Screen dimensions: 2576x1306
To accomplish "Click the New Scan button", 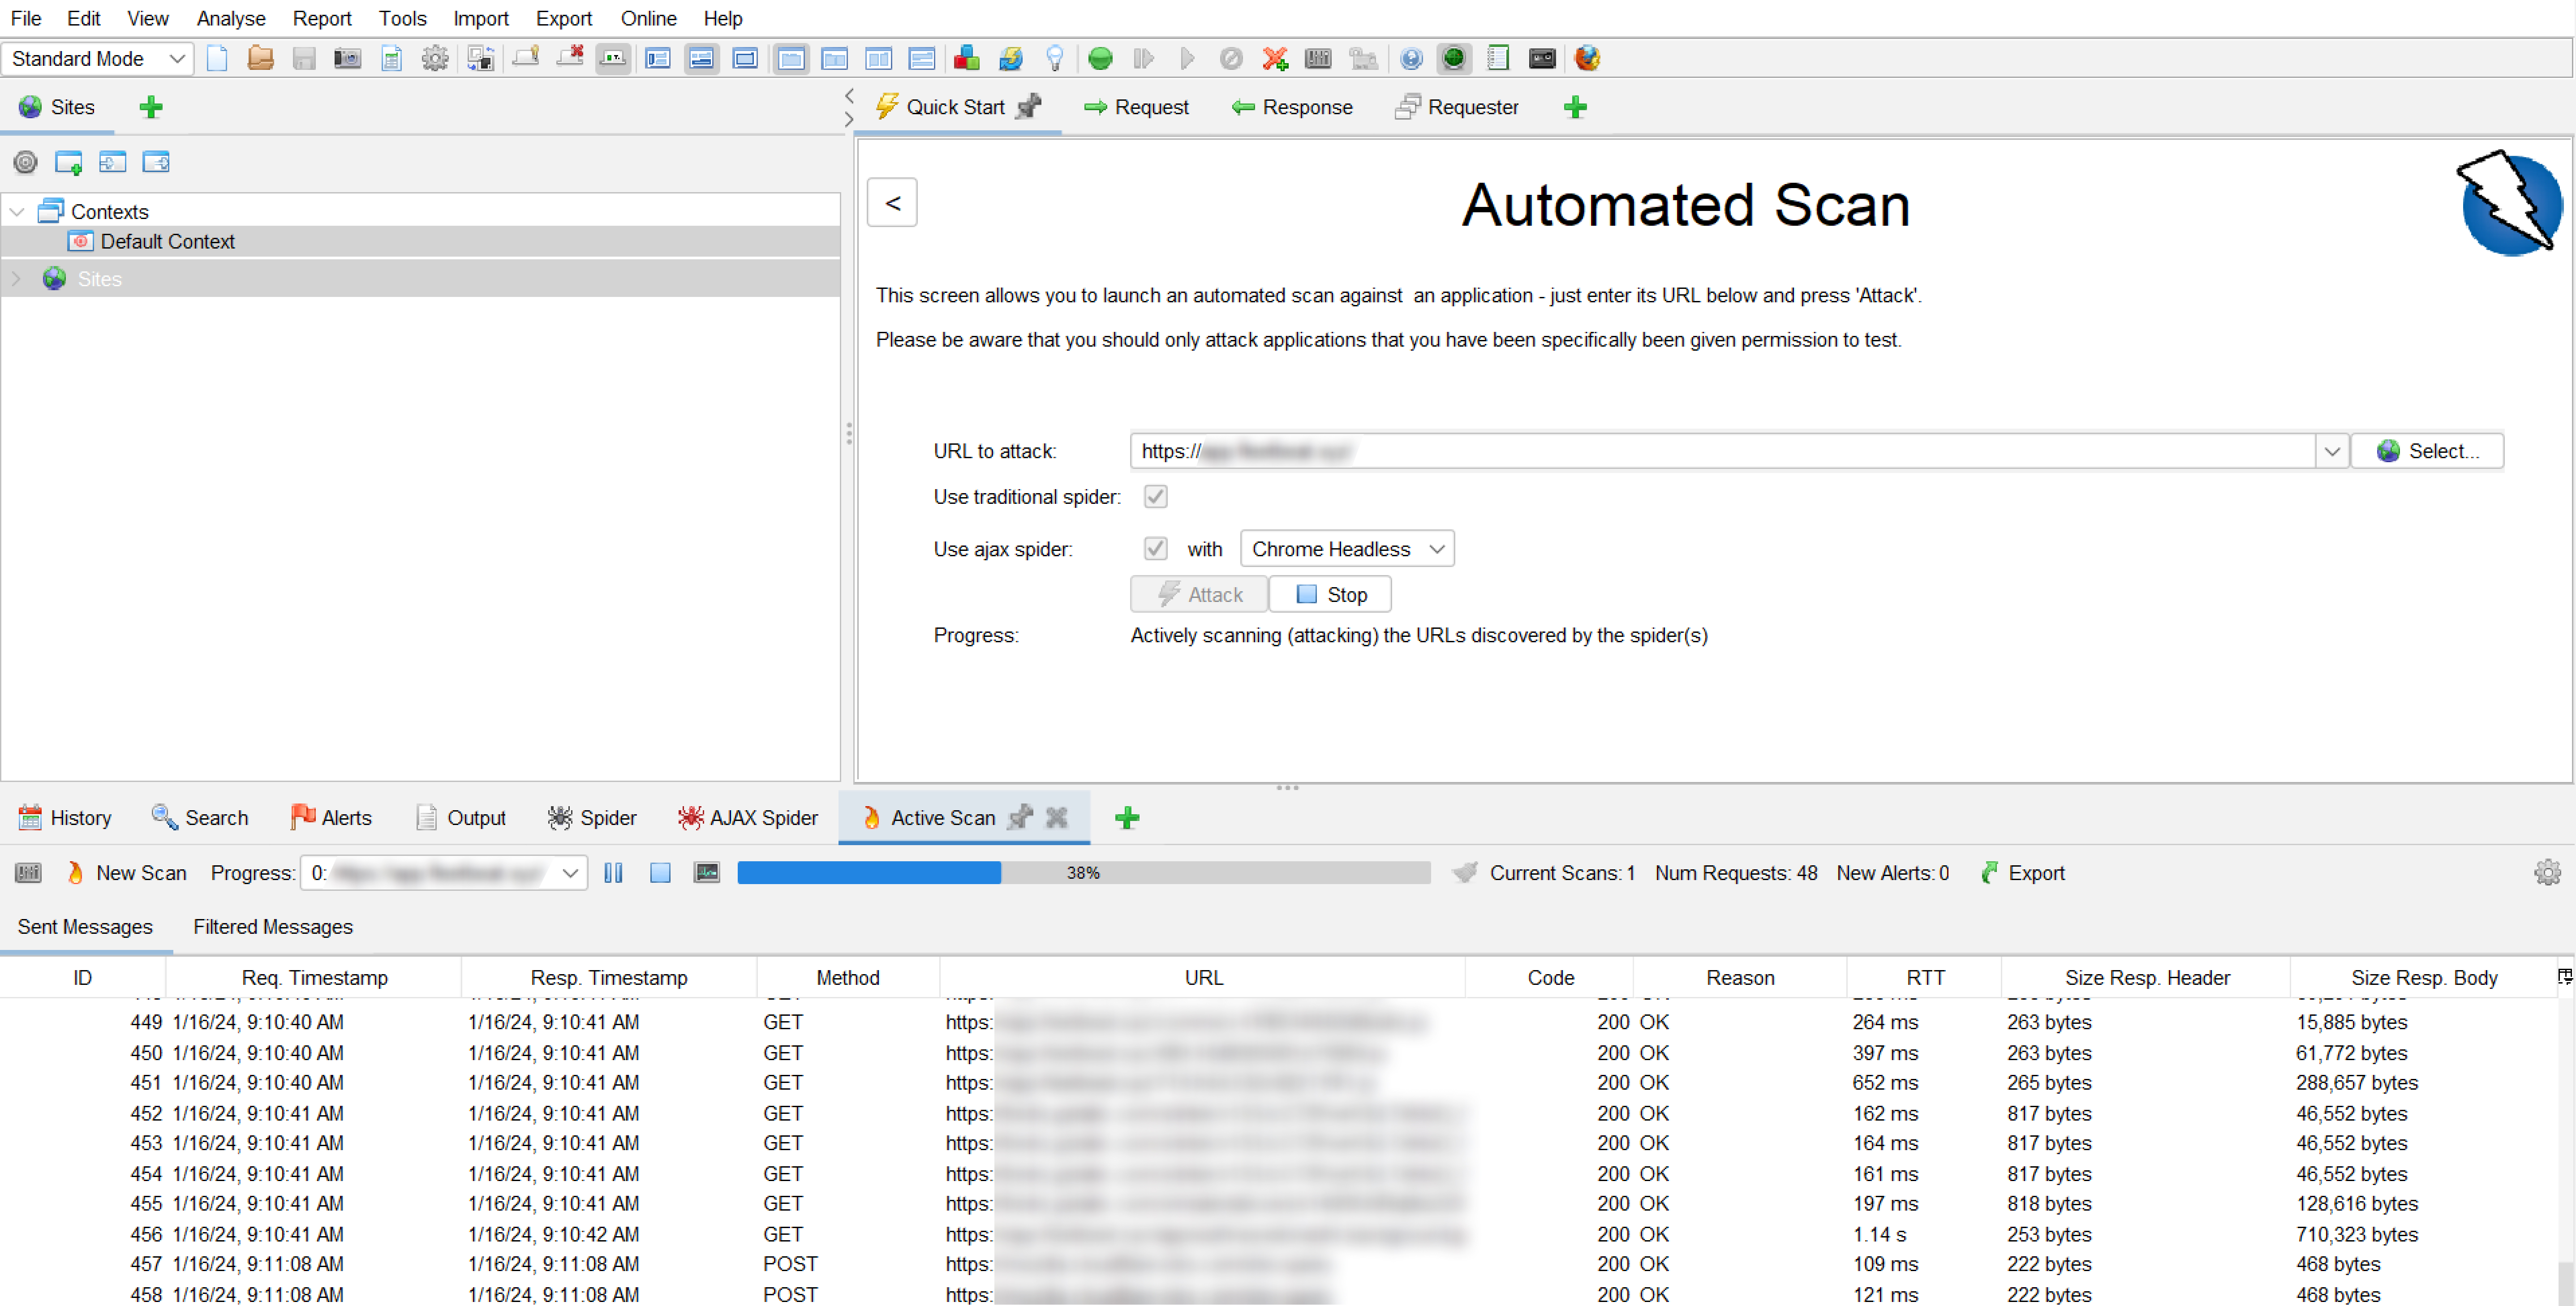I will pos(127,873).
